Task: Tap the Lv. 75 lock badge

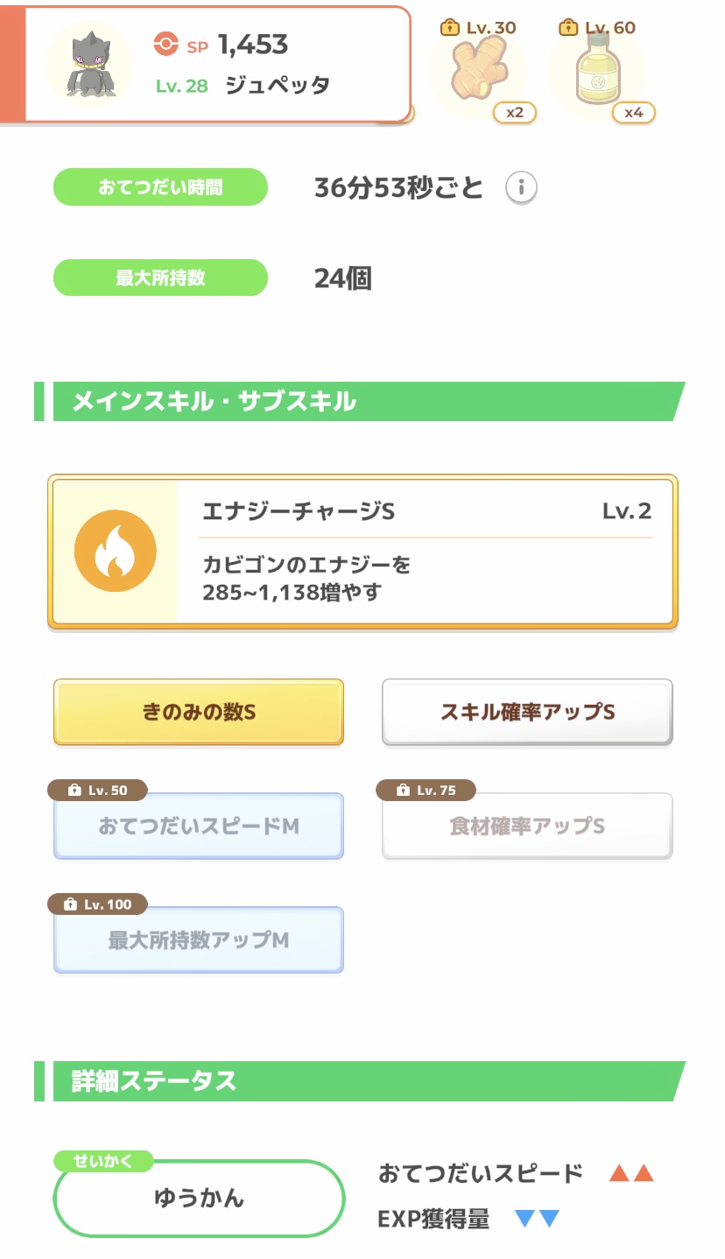Action: [x=426, y=791]
